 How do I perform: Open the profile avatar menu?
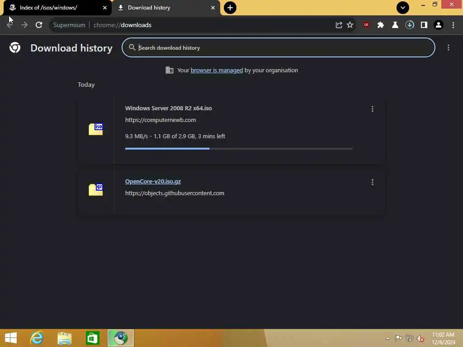439,25
